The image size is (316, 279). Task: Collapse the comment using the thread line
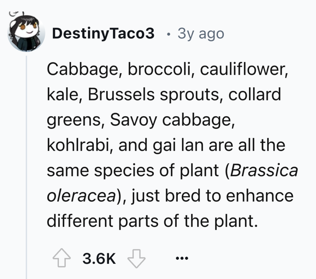click(26, 154)
